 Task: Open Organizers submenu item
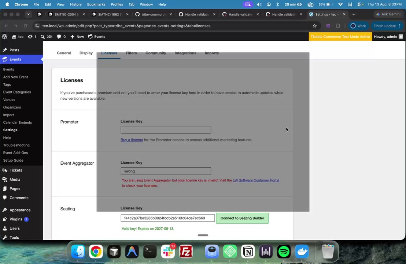(x=12, y=107)
